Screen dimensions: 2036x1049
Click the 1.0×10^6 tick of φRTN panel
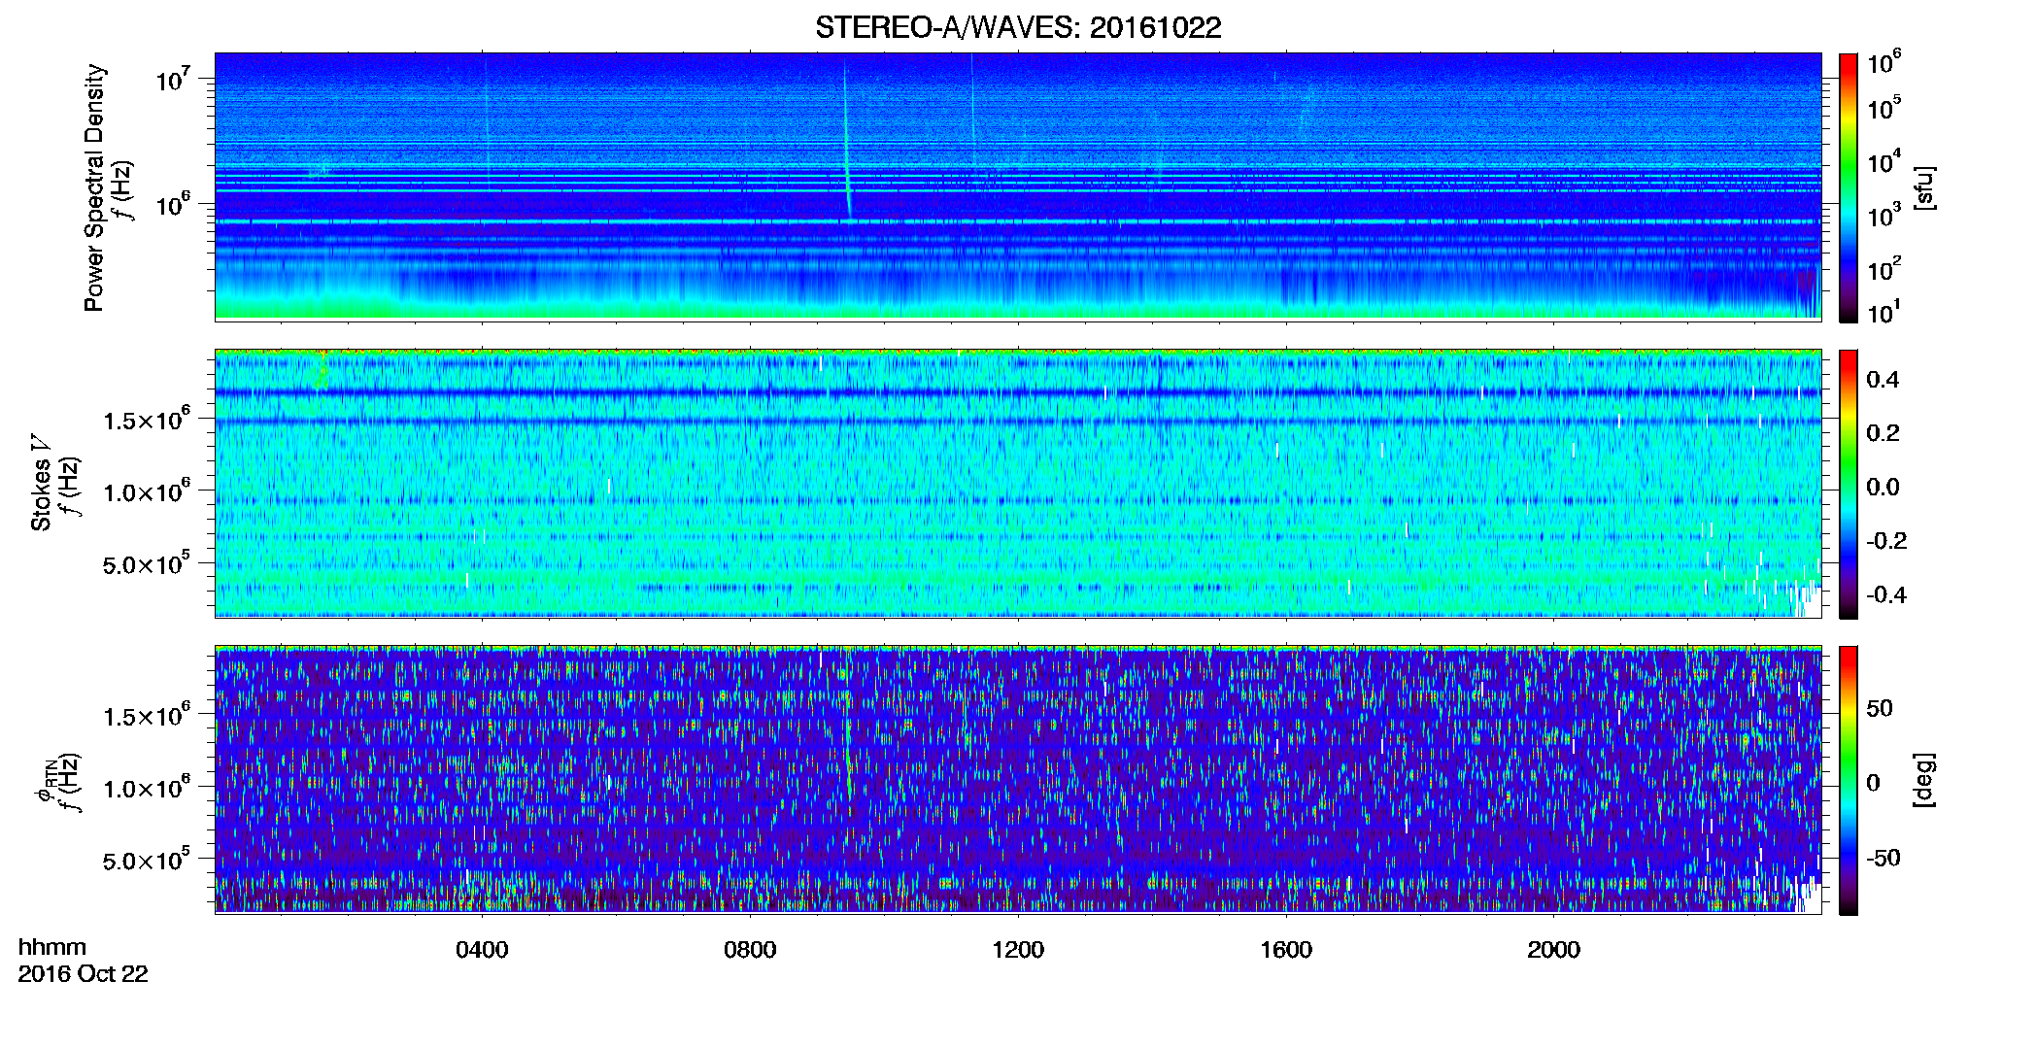(x=147, y=788)
